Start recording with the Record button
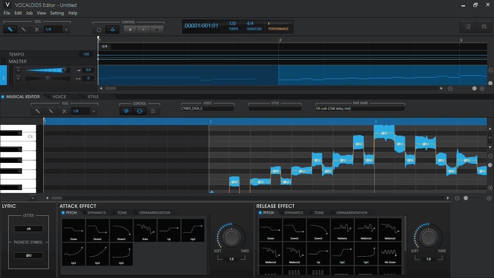 pyautogui.click(x=157, y=30)
